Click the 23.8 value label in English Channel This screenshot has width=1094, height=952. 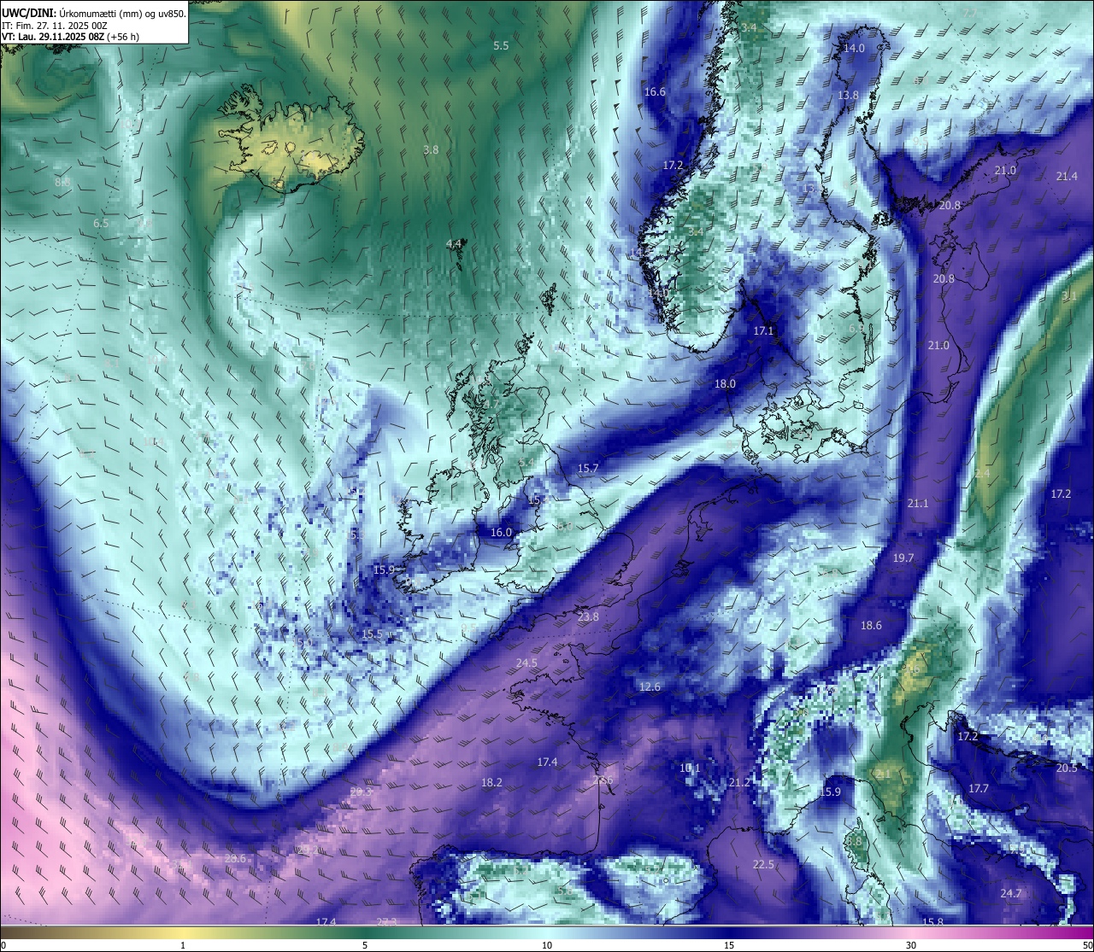point(588,617)
